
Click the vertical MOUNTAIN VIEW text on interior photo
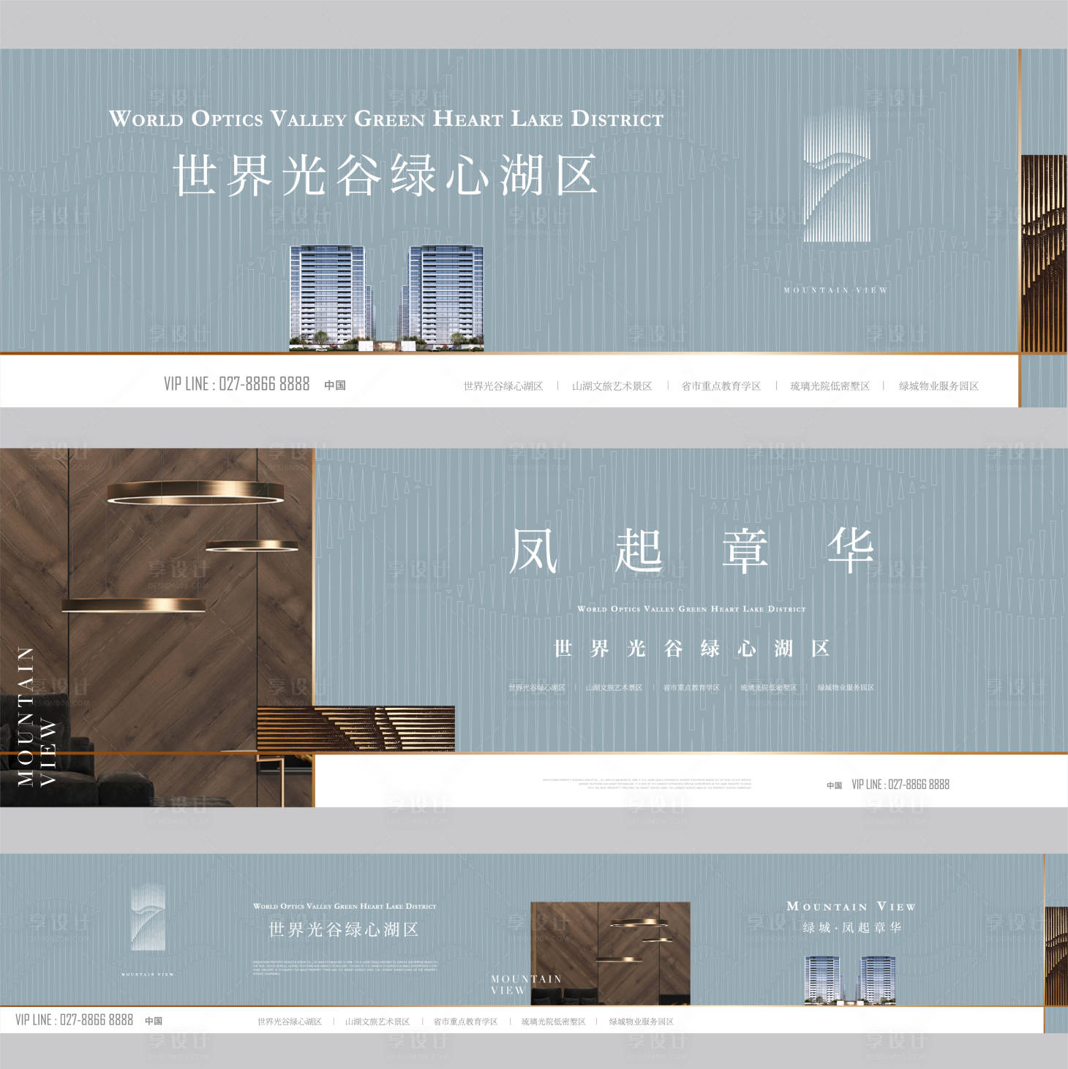click(36, 717)
